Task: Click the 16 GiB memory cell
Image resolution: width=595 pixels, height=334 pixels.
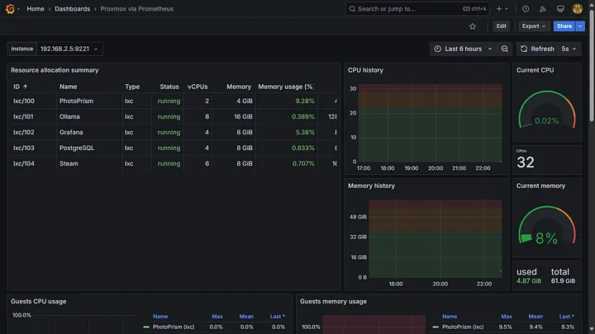Action: (x=243, y=116)
